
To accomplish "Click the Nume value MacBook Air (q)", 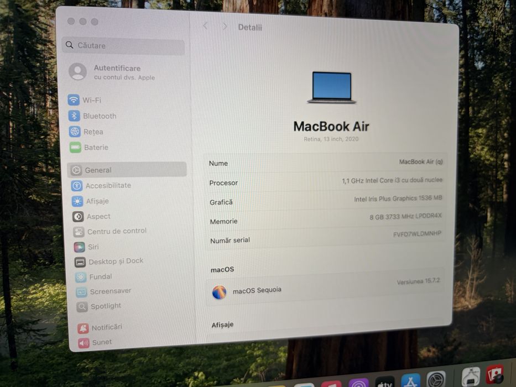I will tap(420, 161).
